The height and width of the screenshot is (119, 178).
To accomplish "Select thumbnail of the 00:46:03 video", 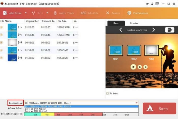I will click(x=12, y=43).
